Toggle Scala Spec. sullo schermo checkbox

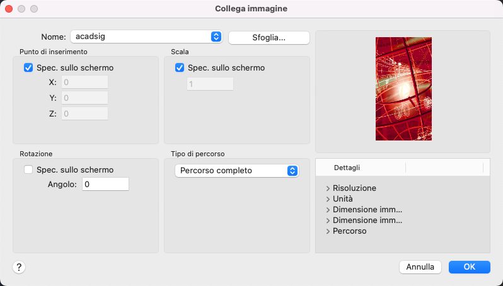[180, 68]
